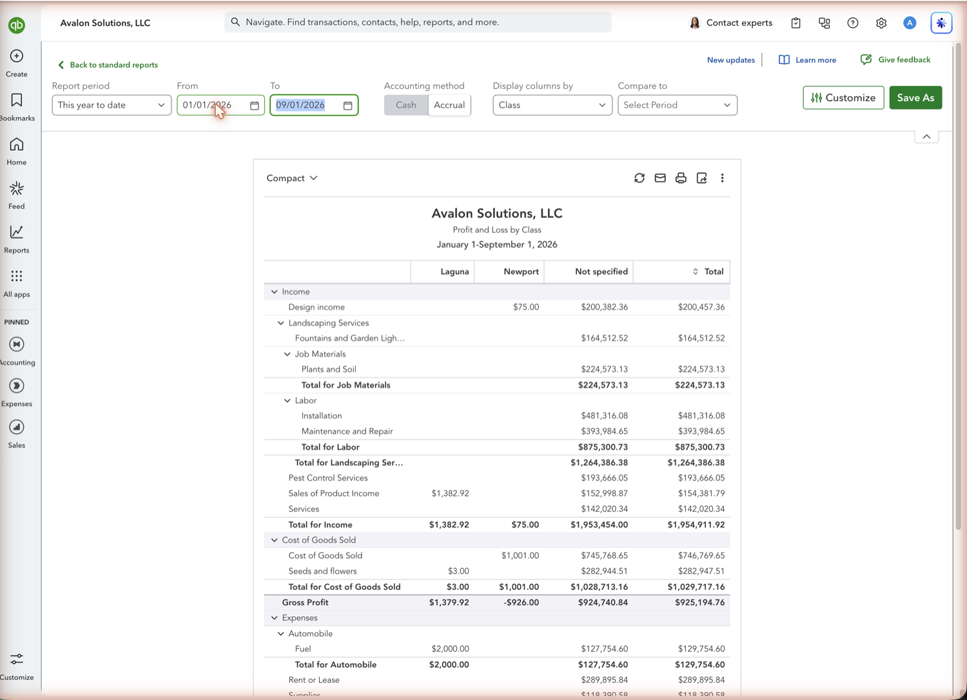Image resolution: width=967 pixels, height=700 pixels.
Task: Switch accounting method to Accrual
Action: (x=449, y=105)
